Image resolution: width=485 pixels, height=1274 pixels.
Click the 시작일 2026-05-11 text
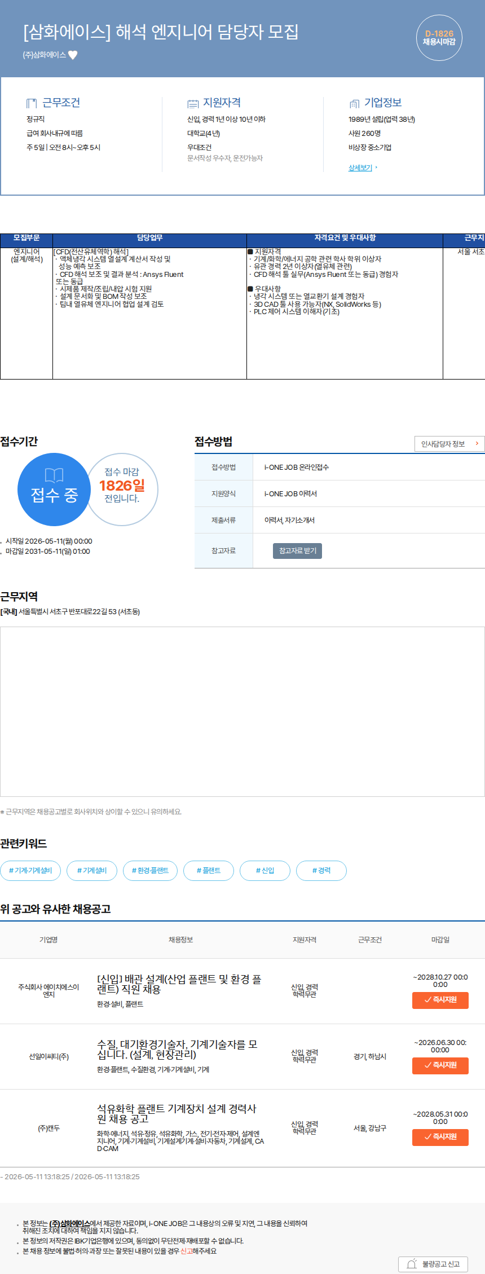(49, 541)
